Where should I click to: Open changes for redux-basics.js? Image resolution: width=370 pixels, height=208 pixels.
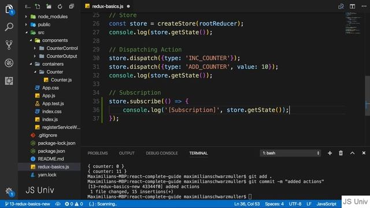tap(341, 6)
